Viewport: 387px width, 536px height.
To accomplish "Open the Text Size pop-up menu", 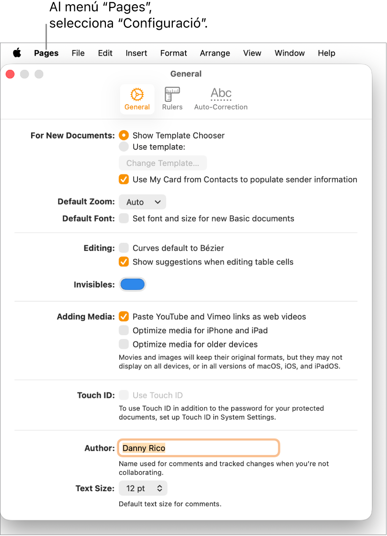I will click(143, 489).
